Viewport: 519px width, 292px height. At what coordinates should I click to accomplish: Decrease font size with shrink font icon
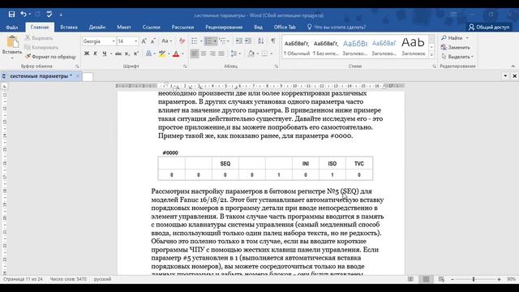click(153, 41)
